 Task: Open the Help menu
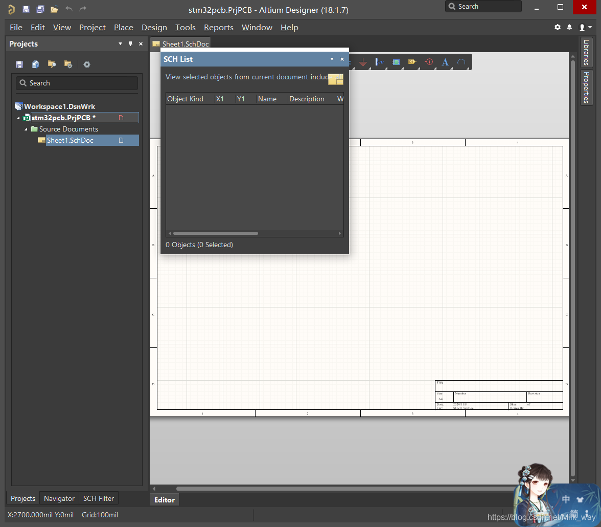[289, 28]
